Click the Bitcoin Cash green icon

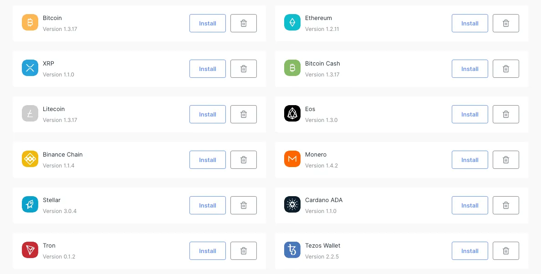[x=292, y=68]
